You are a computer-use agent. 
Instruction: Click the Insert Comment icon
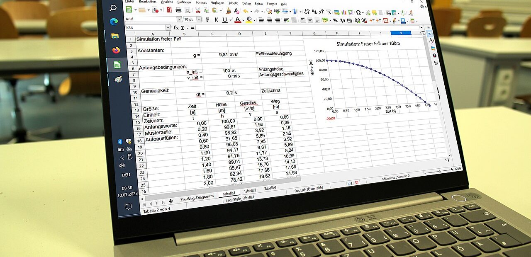pos(374,12)
